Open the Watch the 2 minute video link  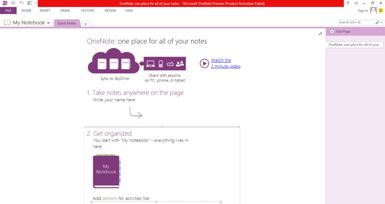(x=226, y=63)
